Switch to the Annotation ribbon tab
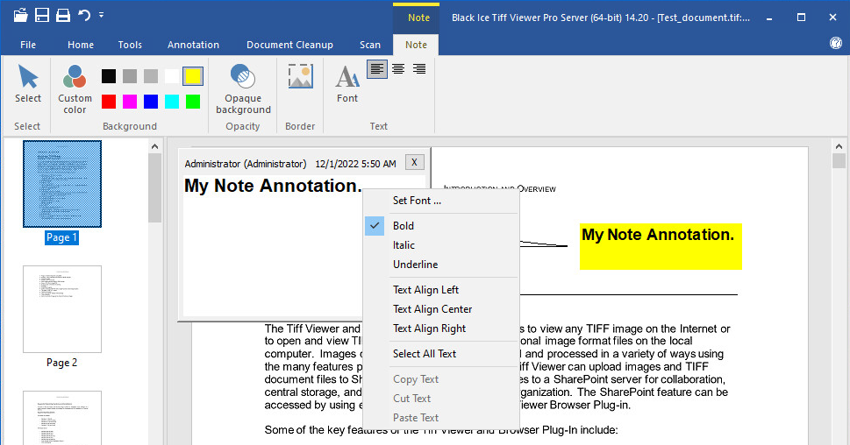Screen dimensions: 850x445 (x=194, y=45)
